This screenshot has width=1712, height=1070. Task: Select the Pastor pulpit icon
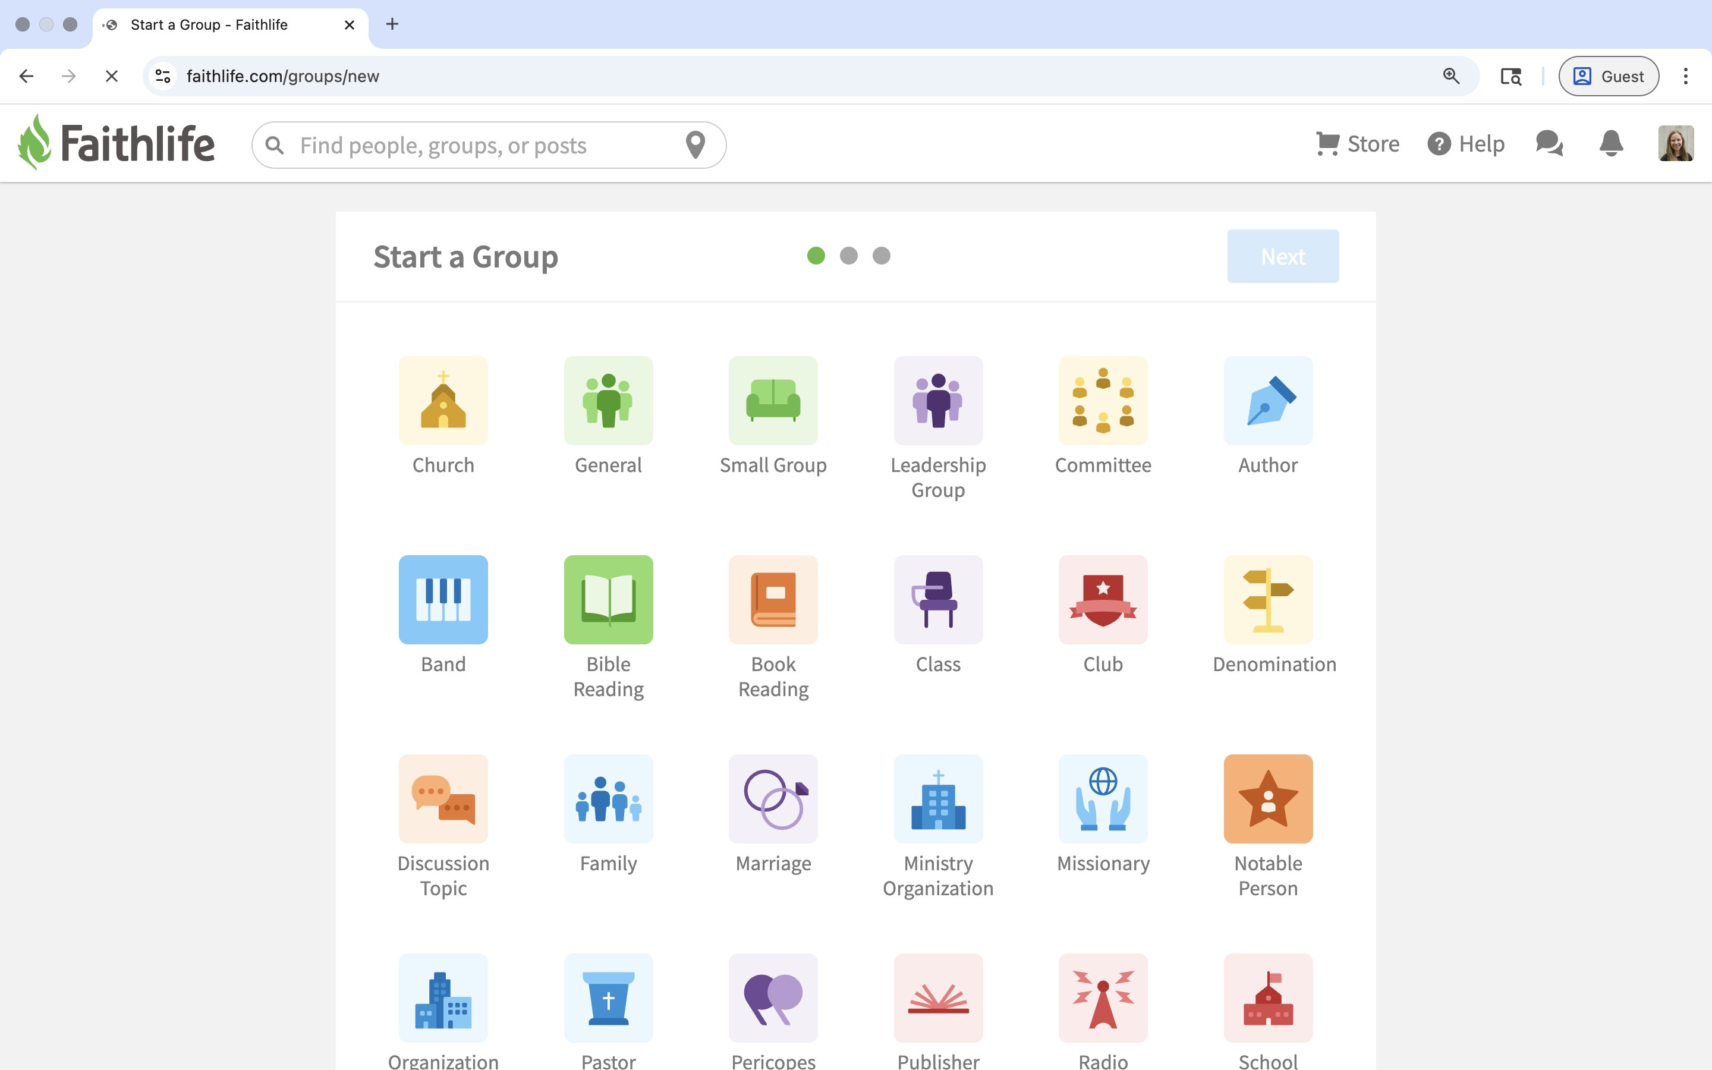(x=608, y=998)
